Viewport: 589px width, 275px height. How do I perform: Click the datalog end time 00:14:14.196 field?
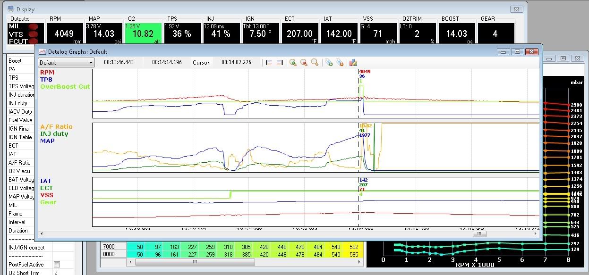pos(166,62)
